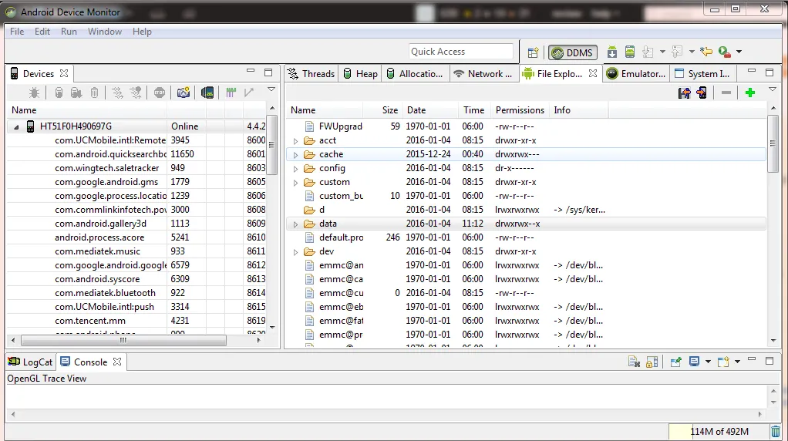Switch to the Threads tab
Image resolution: width=788 pixels, height=441 pixels.
pos(311,74)
